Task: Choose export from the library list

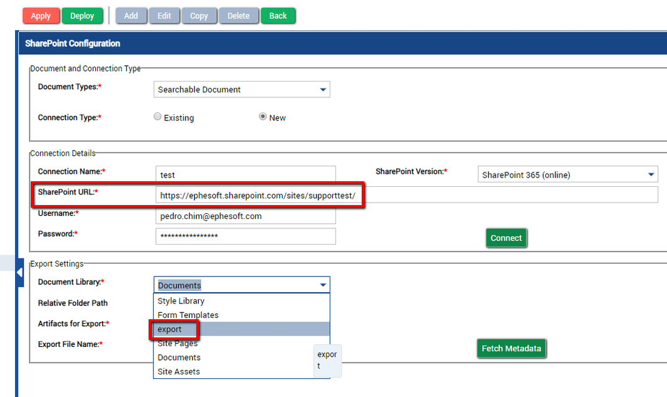Action: point(241,329)
